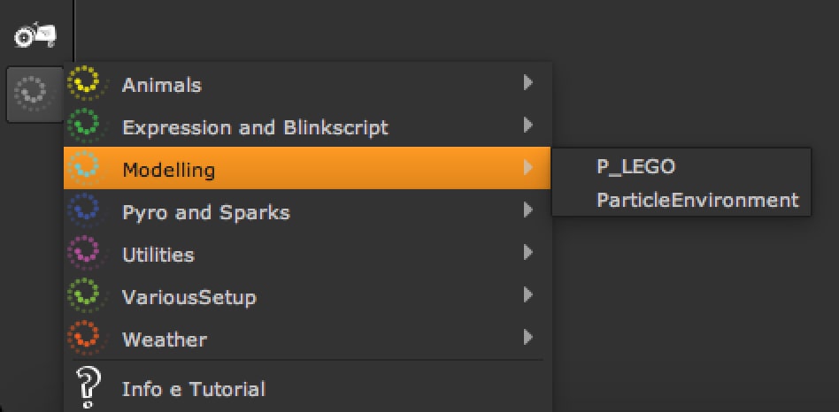Click the blue Pyro and Sparks icon
The image size is (839, 412).
(87, 211)
